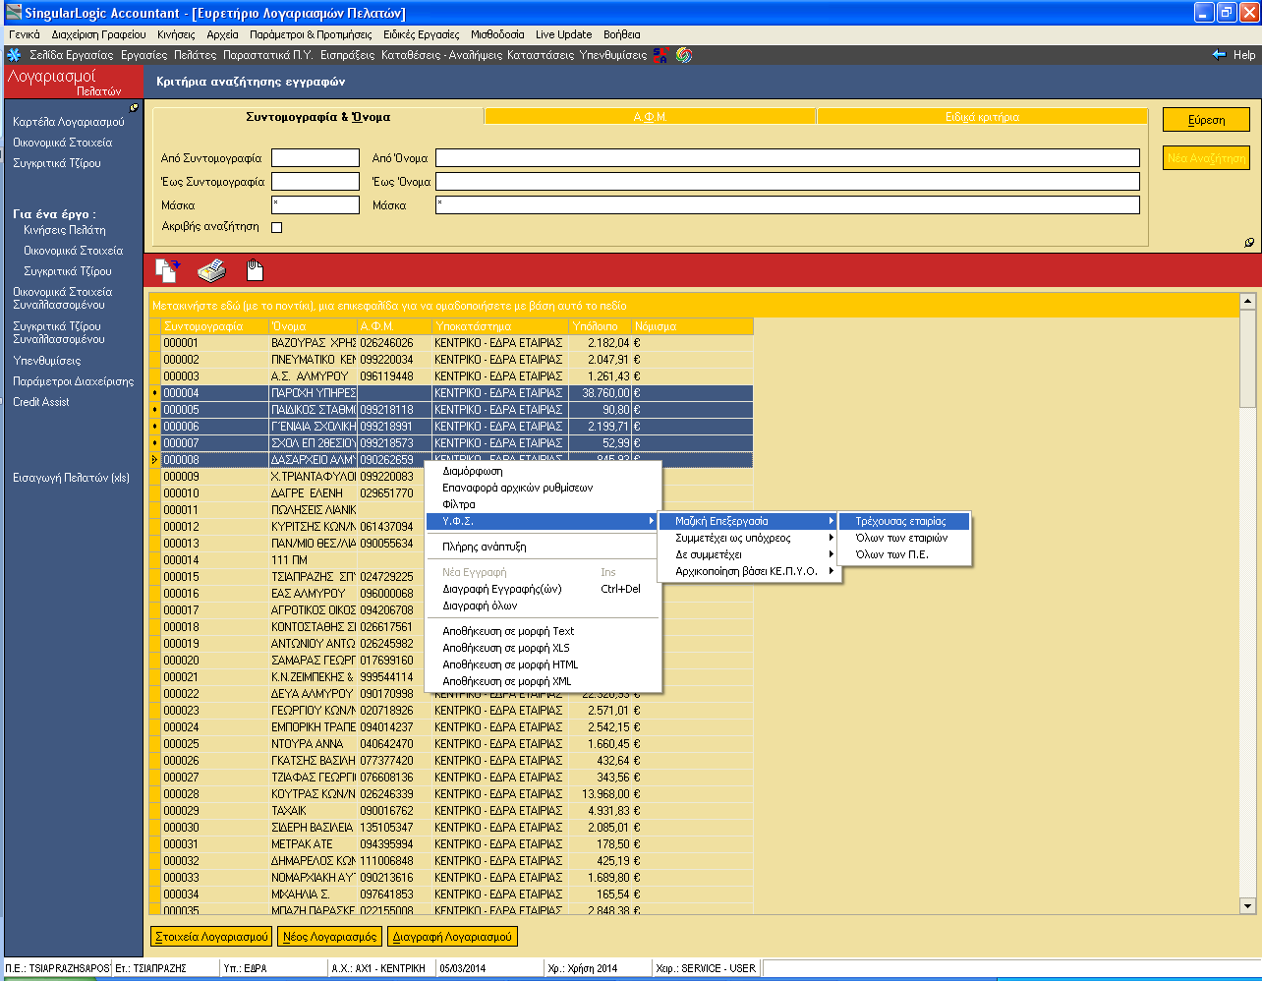Image resolution: width=1262 pixels, height=981 pixels.
Task: Click the grid scrollbar up arrow
Action: click(1248, 302)
